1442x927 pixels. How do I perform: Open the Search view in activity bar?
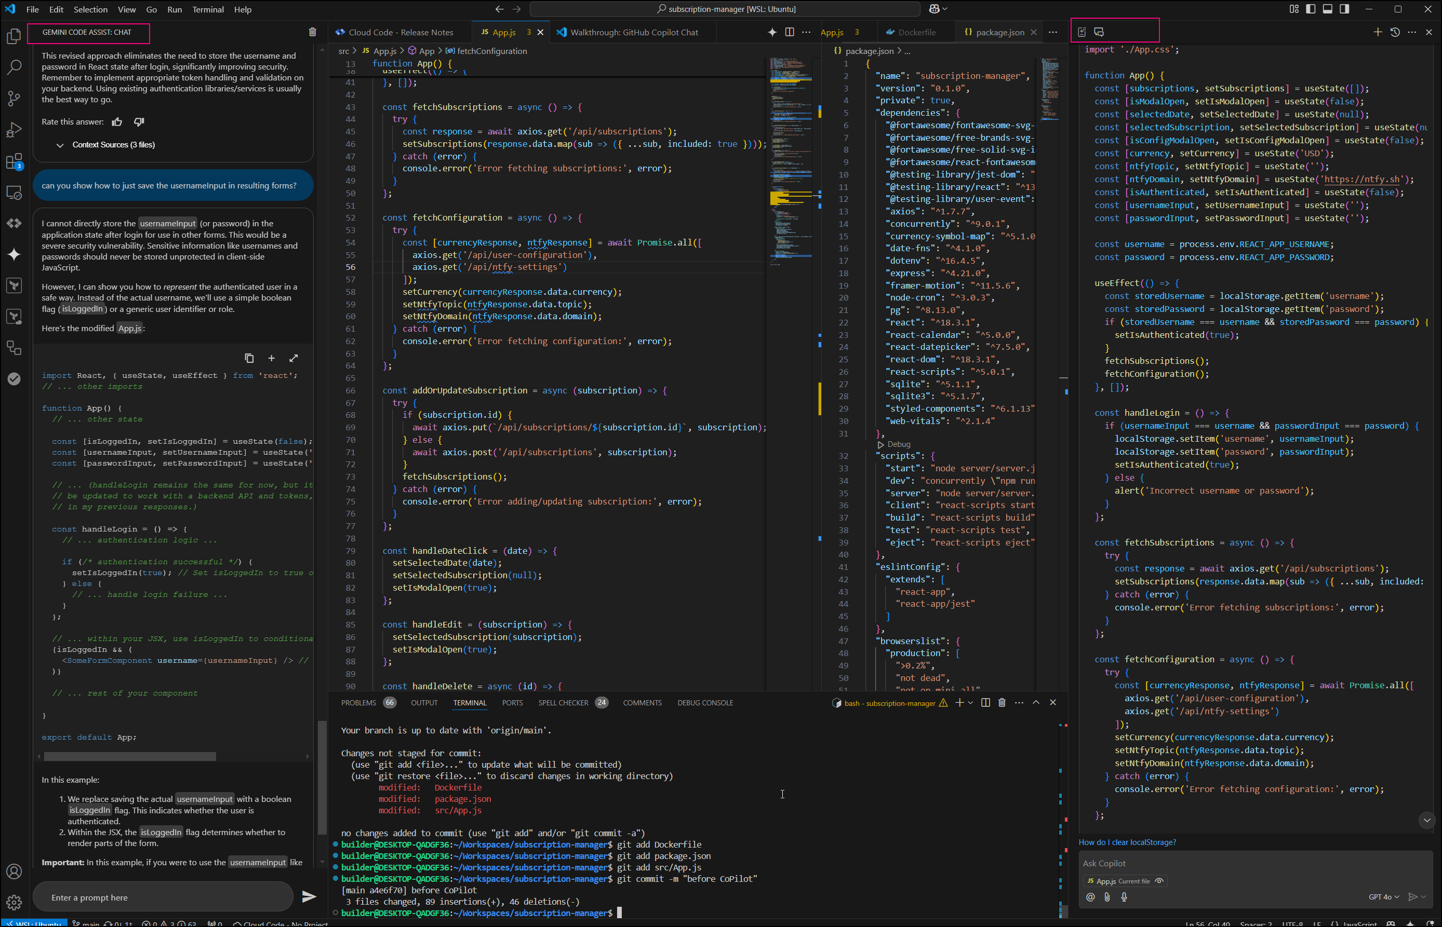pyautogui.click(x=14, y=67)
